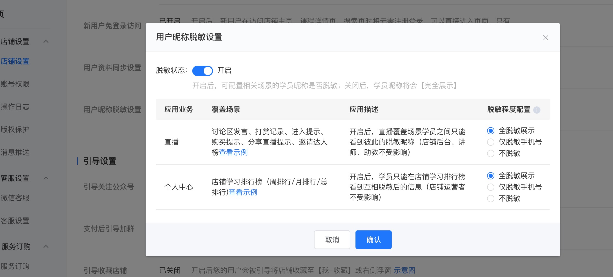Screen dimensions: 613x277
Task: Click 用户资料同步设置 label behind dialog
Action: pos(112,68)
